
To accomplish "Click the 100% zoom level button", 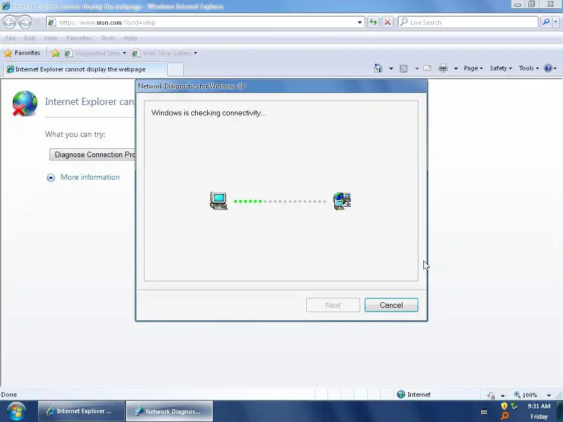I will pyautogui.click(x=526, y=395).
